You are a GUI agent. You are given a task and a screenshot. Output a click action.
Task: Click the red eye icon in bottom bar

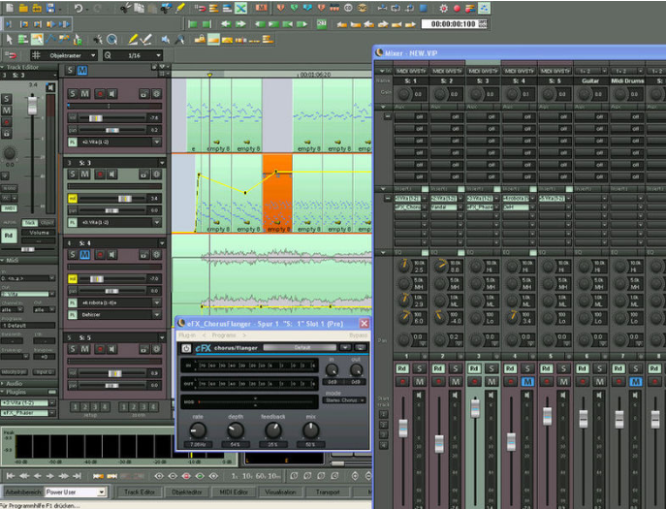click(x=186, y=476)
